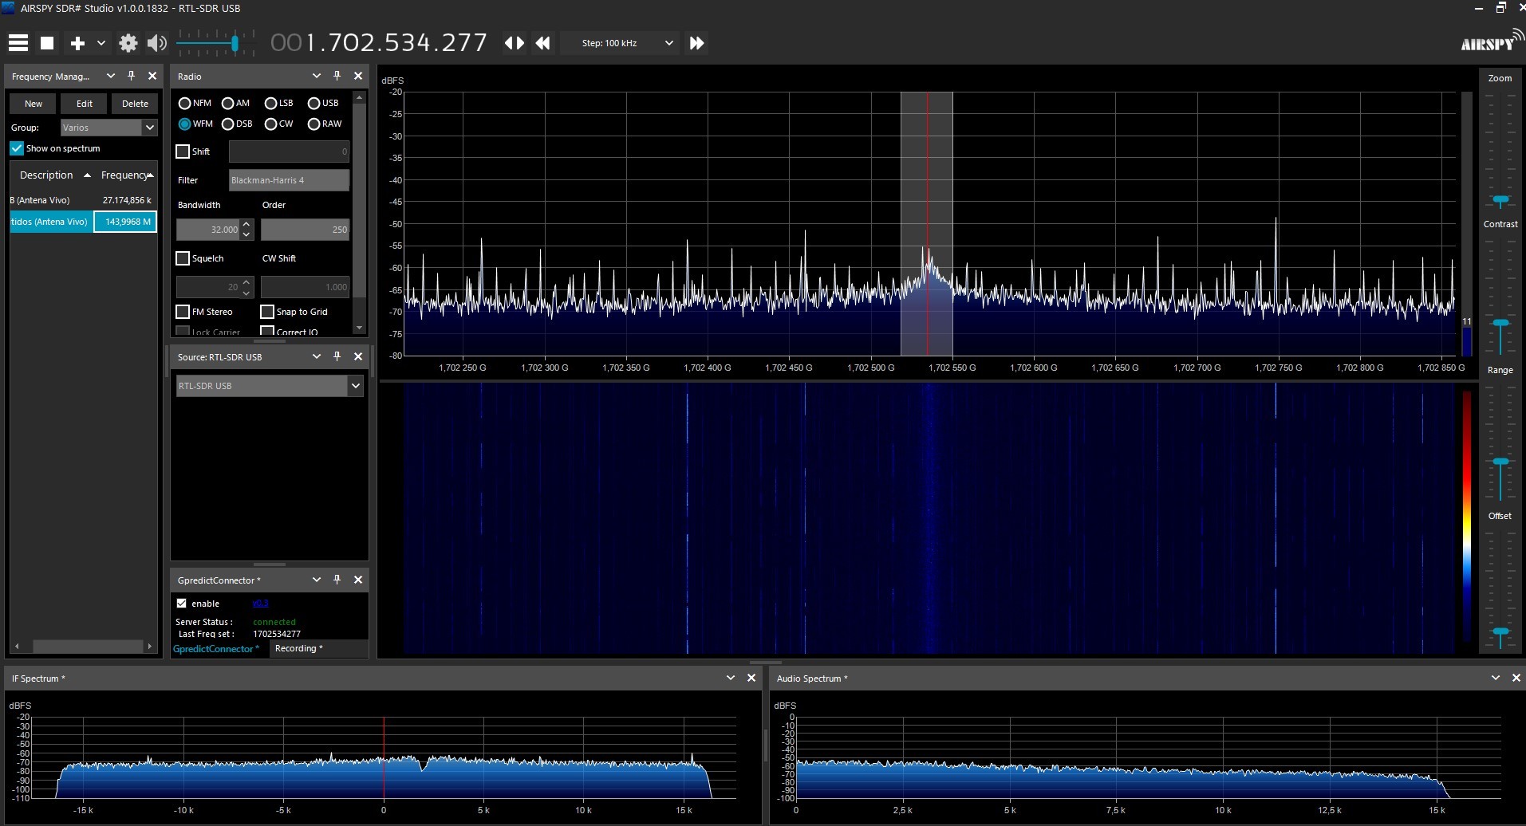1526x826 pixels.
Task: Step frequency up with forward arrows
Action: (696, 43)
